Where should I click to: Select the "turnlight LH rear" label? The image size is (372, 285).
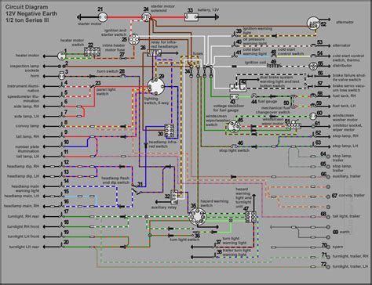[24, 247]
